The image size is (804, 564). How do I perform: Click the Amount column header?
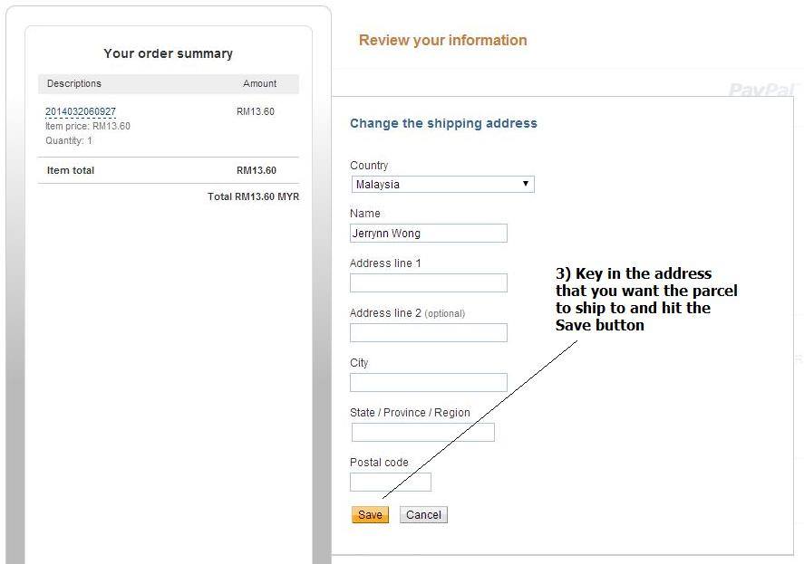coord(259,83)
